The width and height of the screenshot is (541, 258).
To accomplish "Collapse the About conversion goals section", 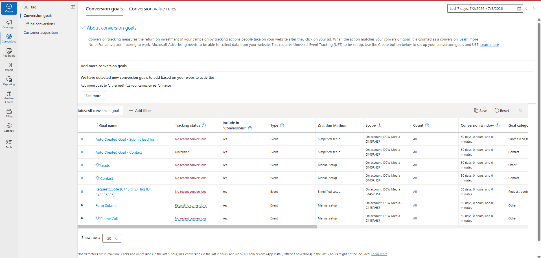I will (82, 28).
